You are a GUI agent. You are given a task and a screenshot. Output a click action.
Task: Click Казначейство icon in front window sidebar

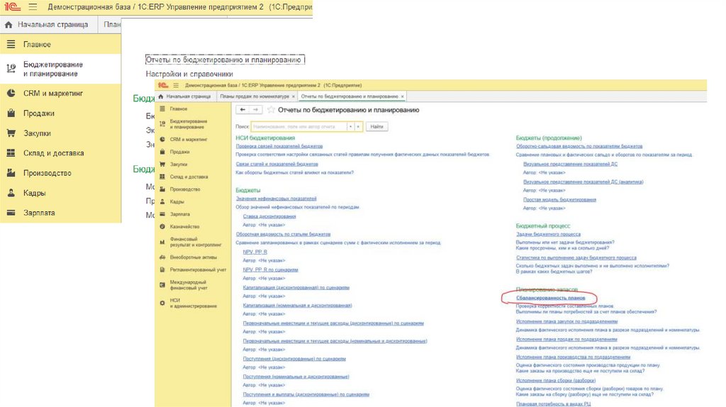click(x=162, y=226)
